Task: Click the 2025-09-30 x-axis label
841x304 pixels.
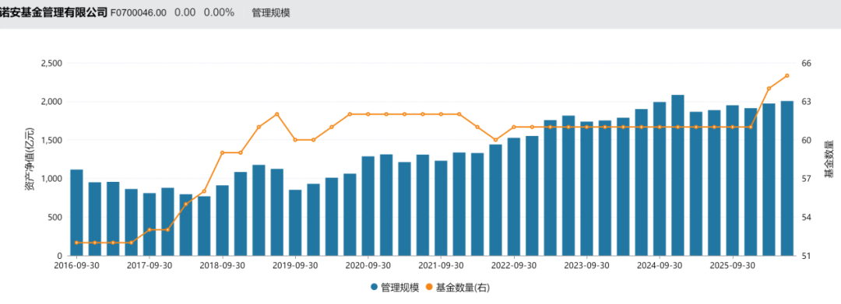Action: [x=732, y=265]
